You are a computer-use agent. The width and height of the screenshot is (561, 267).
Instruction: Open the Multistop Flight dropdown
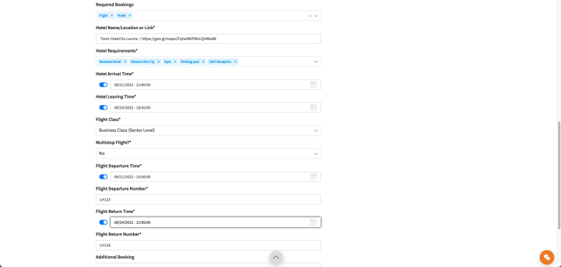coord(208,153)
